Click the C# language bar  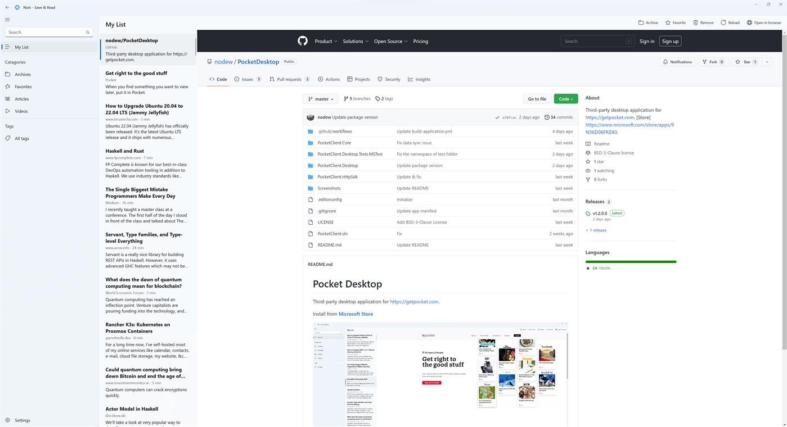pos(631,262)
